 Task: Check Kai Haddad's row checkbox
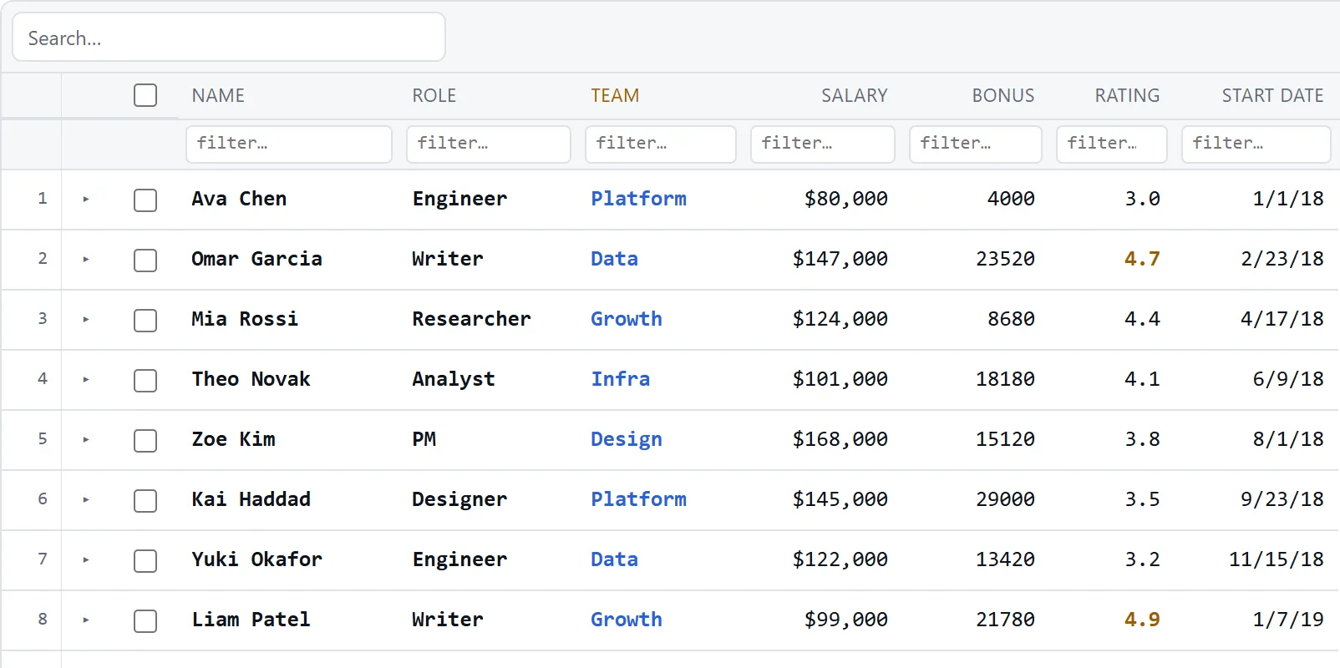(x=145, y=501)
